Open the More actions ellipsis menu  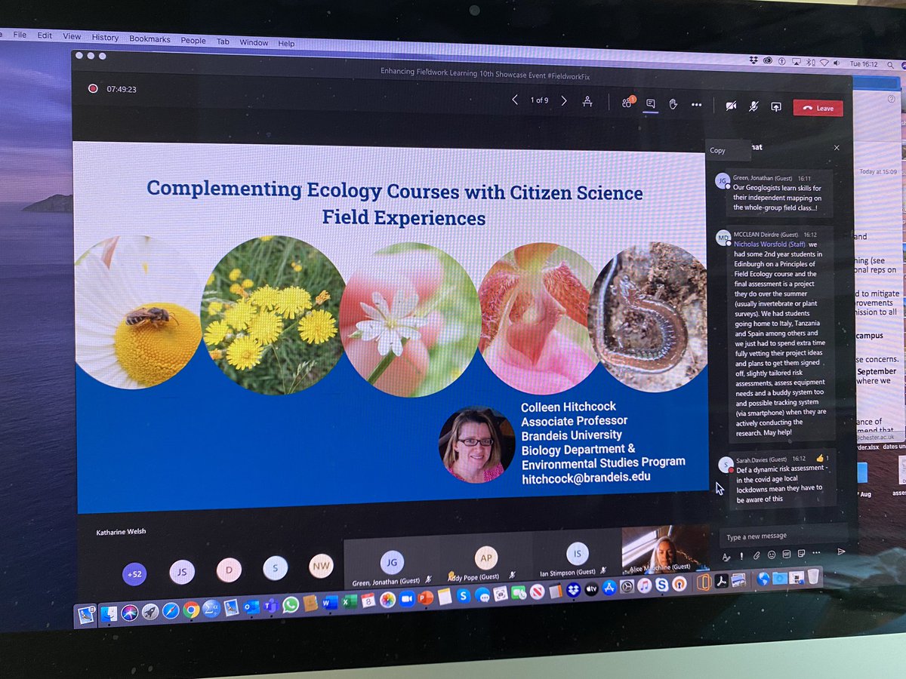click(x=696, y=105)
